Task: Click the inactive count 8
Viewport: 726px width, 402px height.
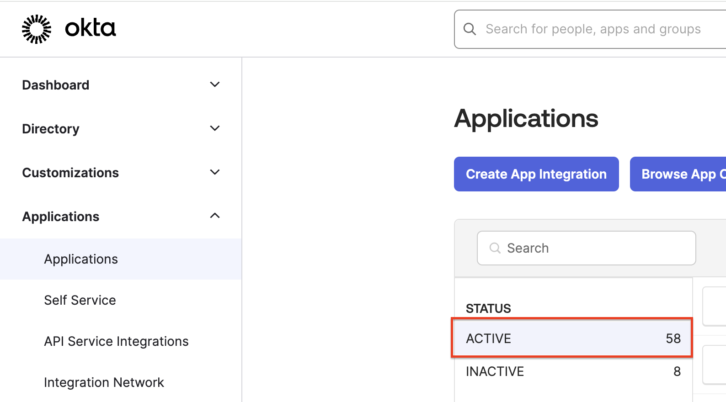Action: [x=677, y=371]
